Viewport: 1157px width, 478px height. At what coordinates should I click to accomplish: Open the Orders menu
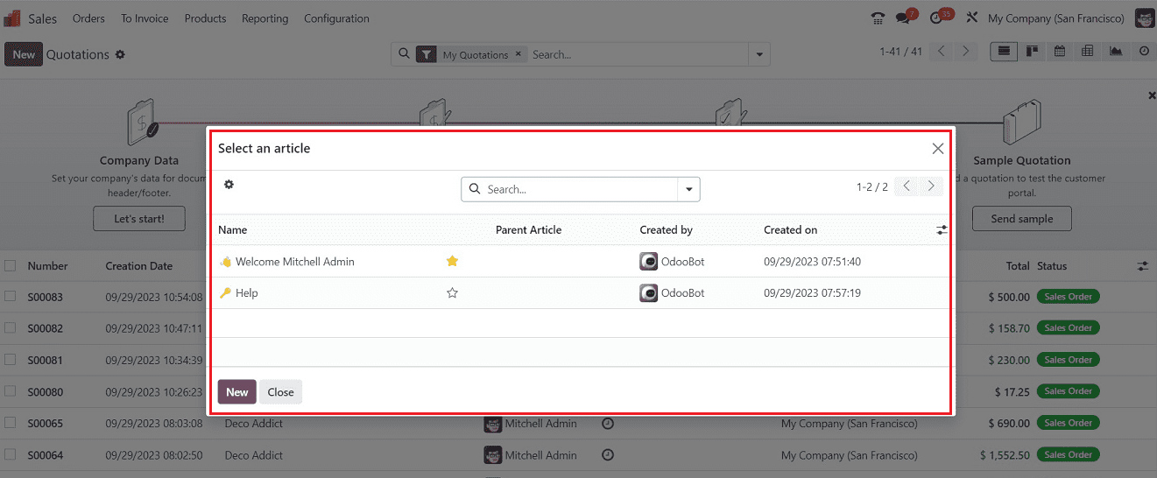pos(88,18)
